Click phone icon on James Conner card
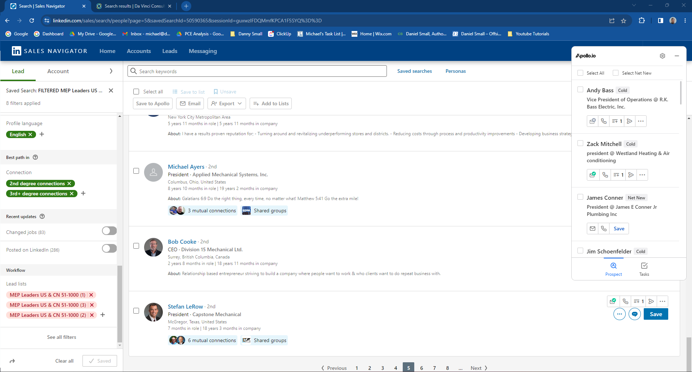This screenshot has width=692, height=372. (604, 229)
